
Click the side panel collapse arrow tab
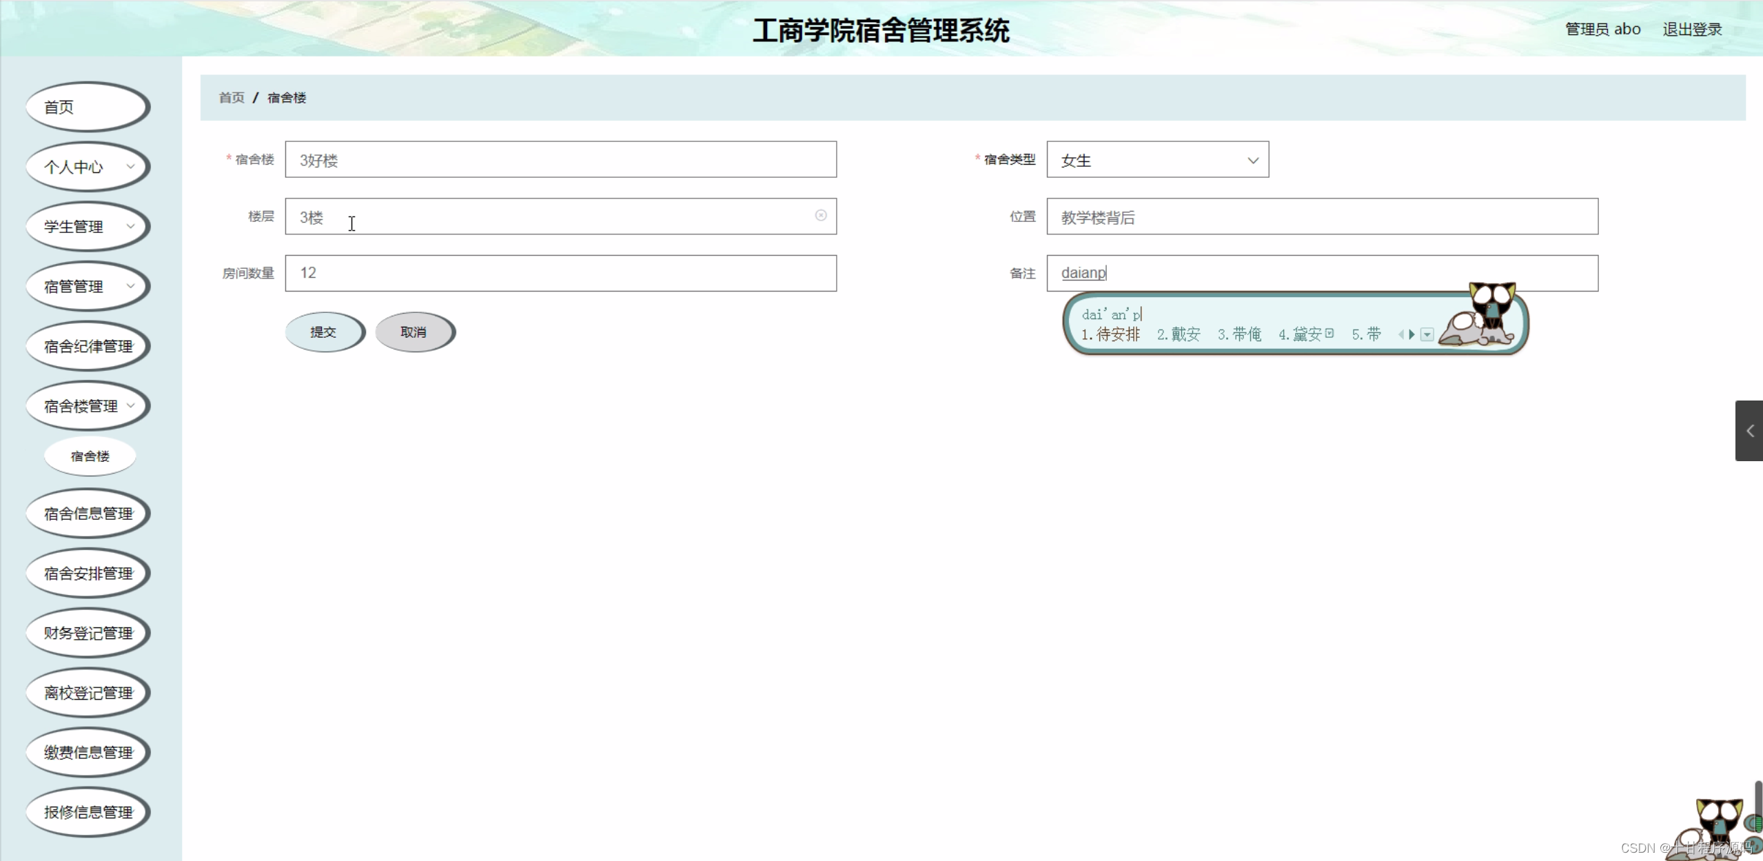1749,431
